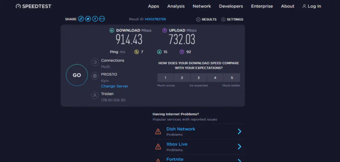Viewport: 340px width, 162px height.
Task: Click the Results checkmark icon
Action: pyautogui.click(x=198, y=19)
